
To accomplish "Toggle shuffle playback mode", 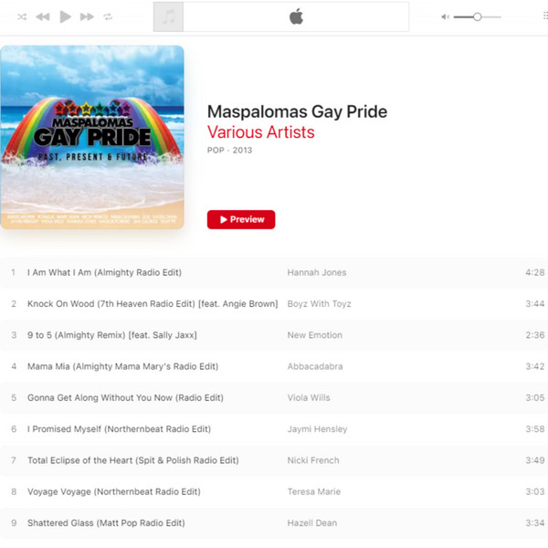I will (x=22, y=16).
